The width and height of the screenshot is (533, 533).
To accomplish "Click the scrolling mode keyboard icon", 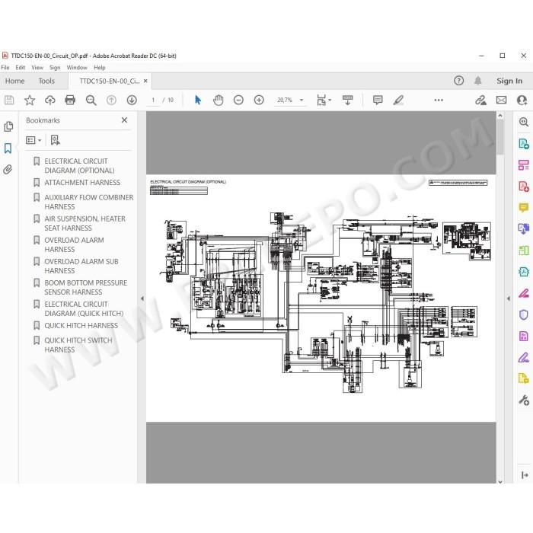I will pyautogui.click(x=347, y=100).
